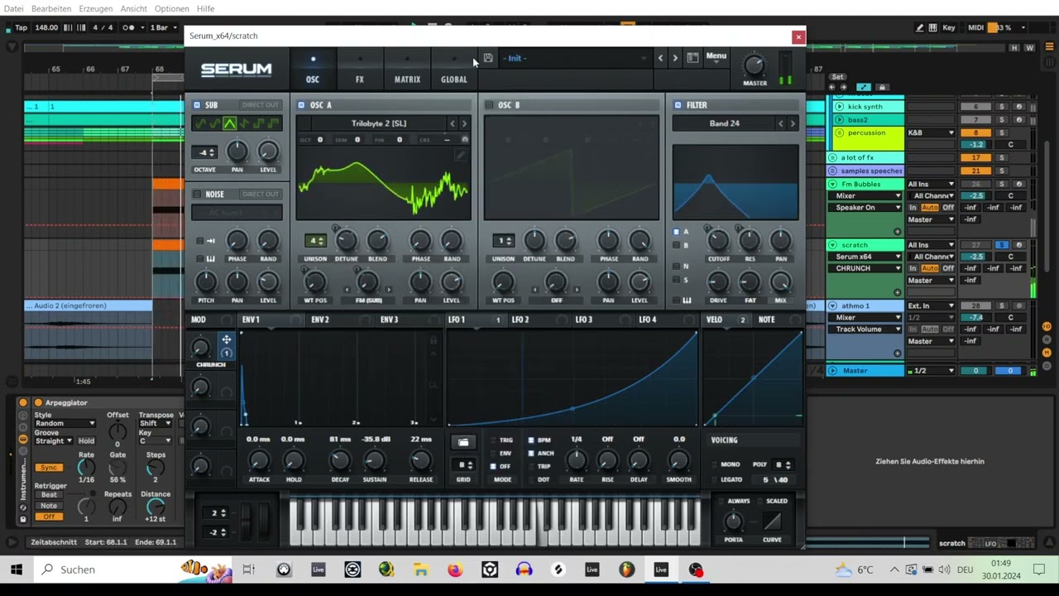Open the Bearbeiten menu
Screen dimensions: 1059x596
point(51,8)
